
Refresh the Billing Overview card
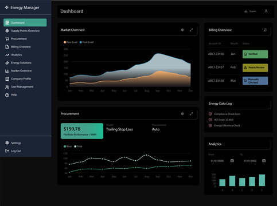coord(265,30)
